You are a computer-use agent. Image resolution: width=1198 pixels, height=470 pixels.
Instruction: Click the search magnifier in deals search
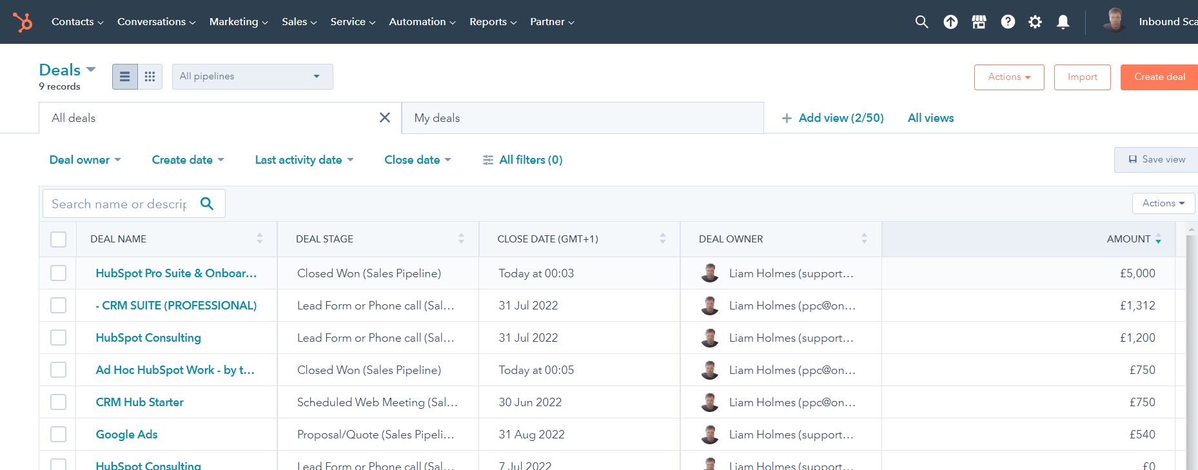(207, 204)
